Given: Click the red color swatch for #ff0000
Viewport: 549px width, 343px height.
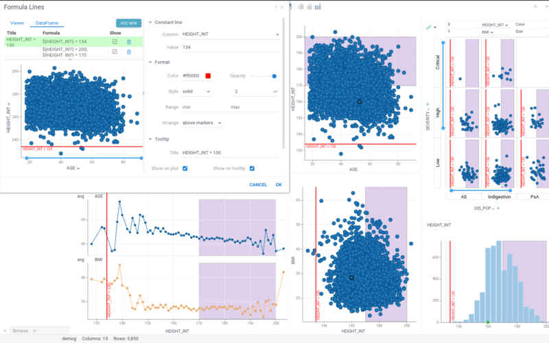Looking at the screenshot, I should pos(208,76).
